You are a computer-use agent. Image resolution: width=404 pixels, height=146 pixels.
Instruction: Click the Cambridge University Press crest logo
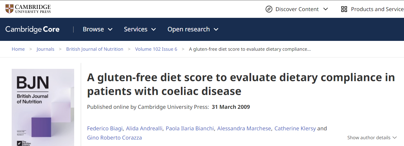tap(9, 9)
